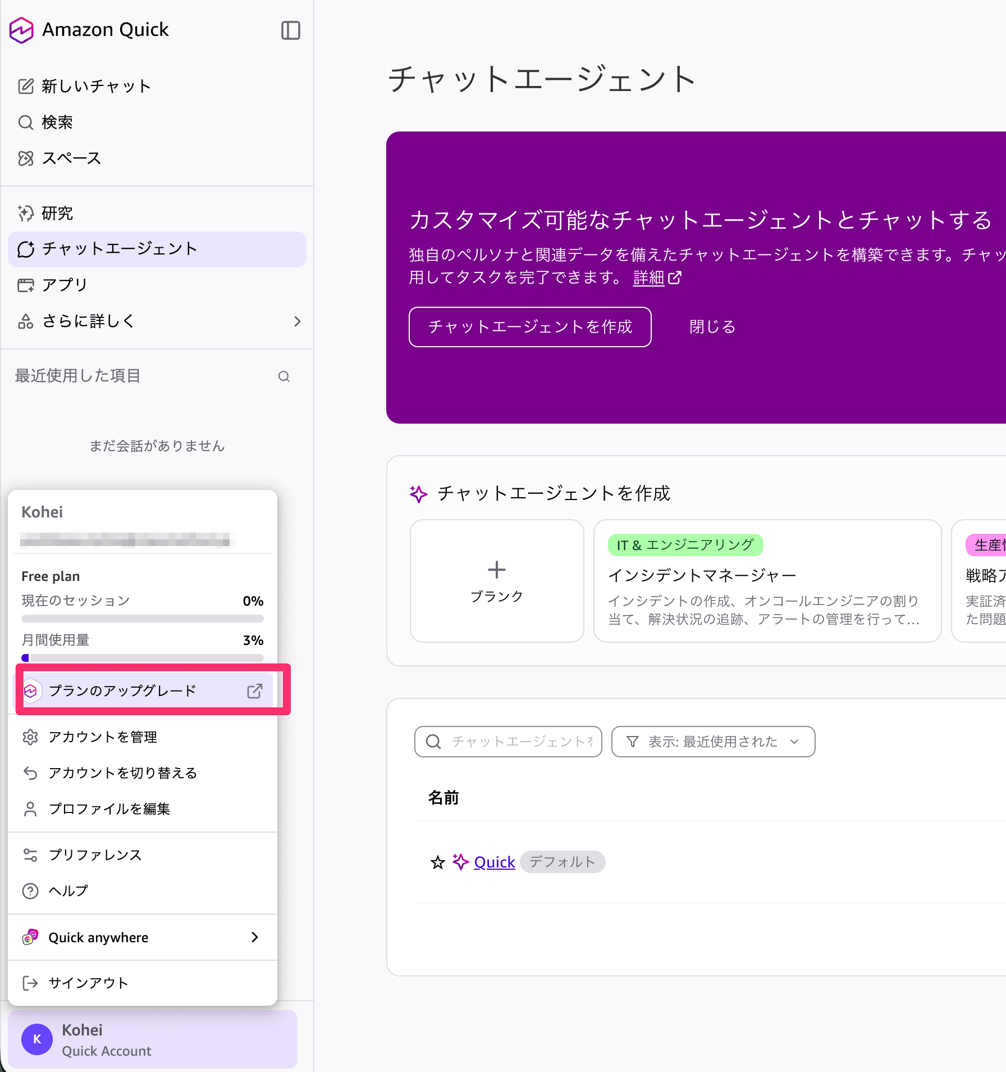Open アカウントを管理
Screen dimensions: 1006x1072
[x=143, y=737]
